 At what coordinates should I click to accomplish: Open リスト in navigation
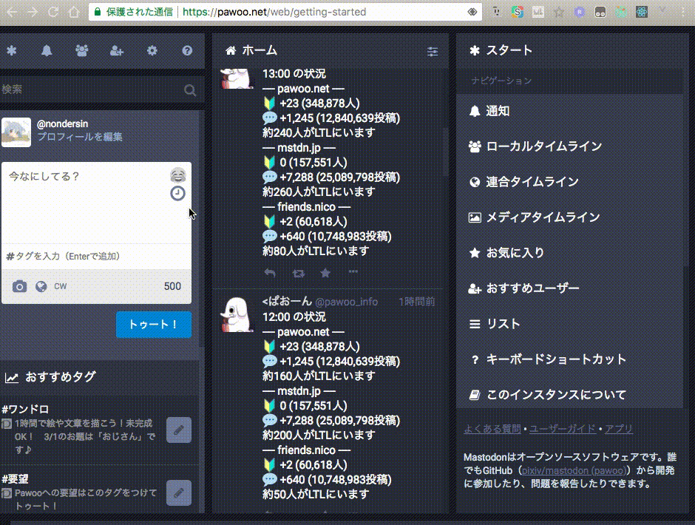569,324
